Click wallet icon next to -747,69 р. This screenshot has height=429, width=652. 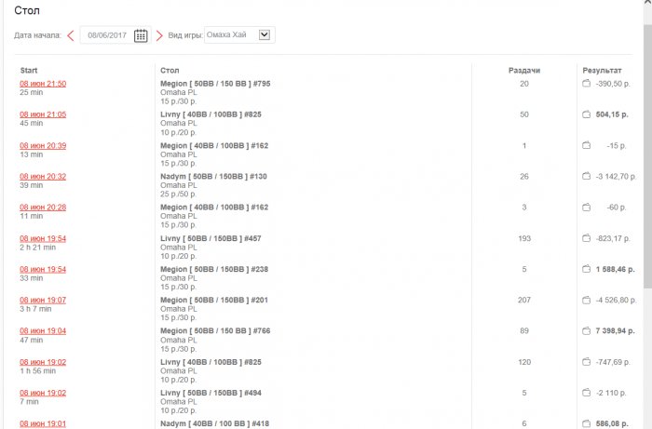[586, 361]
